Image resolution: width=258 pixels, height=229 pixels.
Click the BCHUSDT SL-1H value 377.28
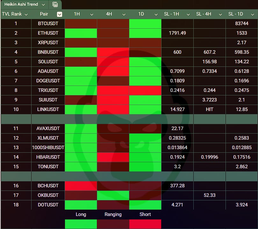(x=177, y=186)
